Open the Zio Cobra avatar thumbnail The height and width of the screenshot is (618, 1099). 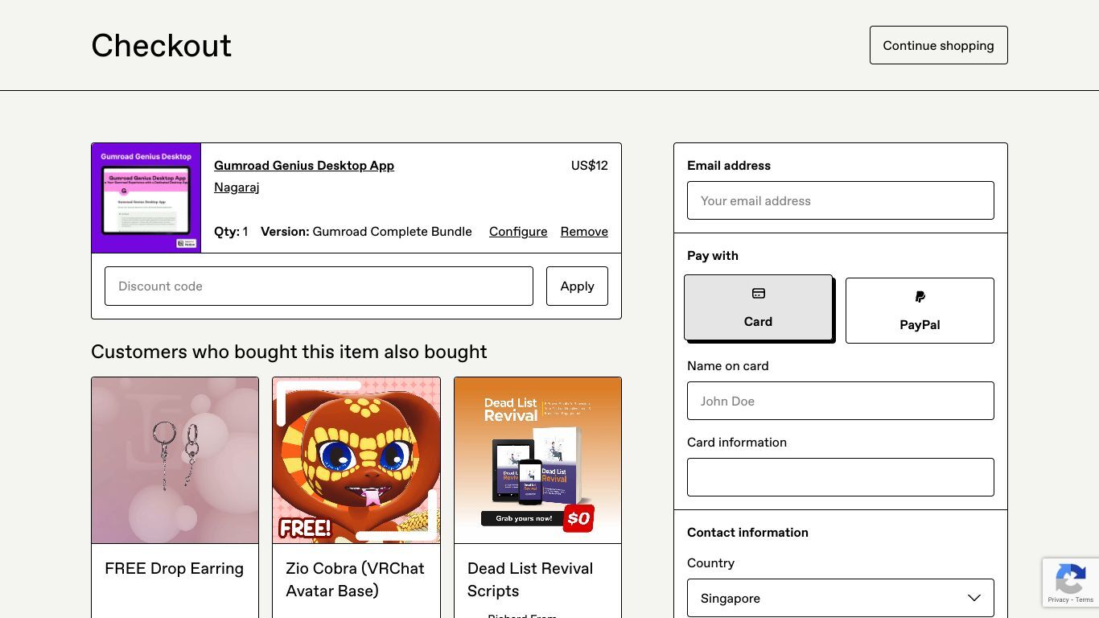(x=356, y=460)
